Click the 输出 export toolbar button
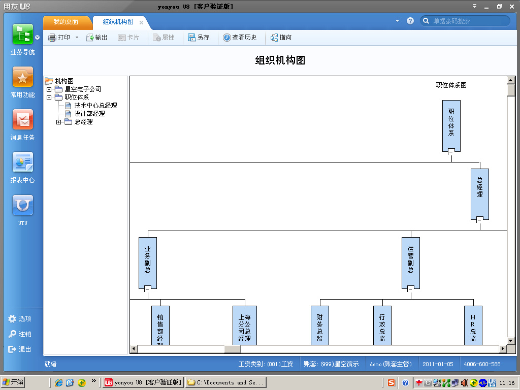 96,38
